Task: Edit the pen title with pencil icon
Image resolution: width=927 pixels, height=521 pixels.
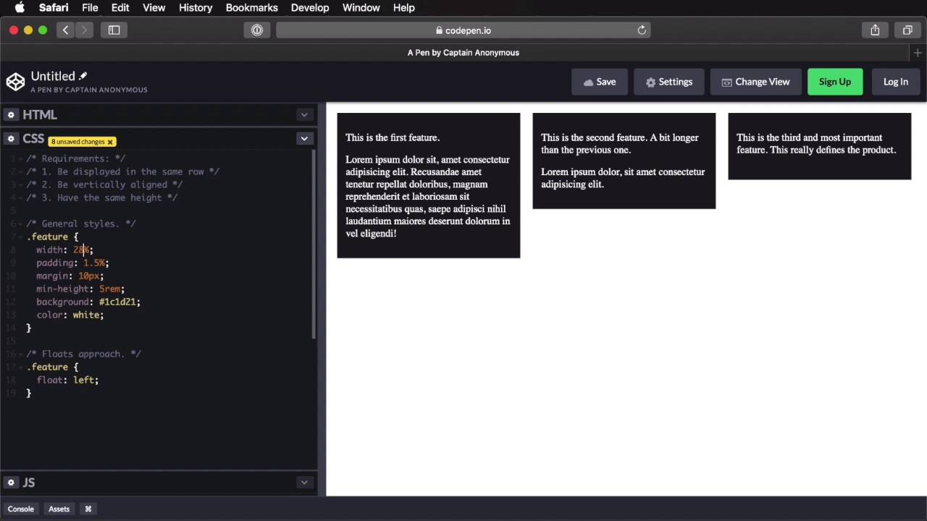Action: tap(83, 75)
